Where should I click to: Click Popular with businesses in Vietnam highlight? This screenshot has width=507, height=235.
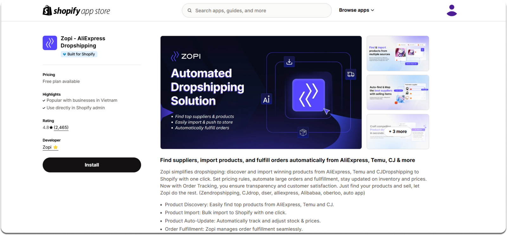pyautogui.click(x=82, y=100)
